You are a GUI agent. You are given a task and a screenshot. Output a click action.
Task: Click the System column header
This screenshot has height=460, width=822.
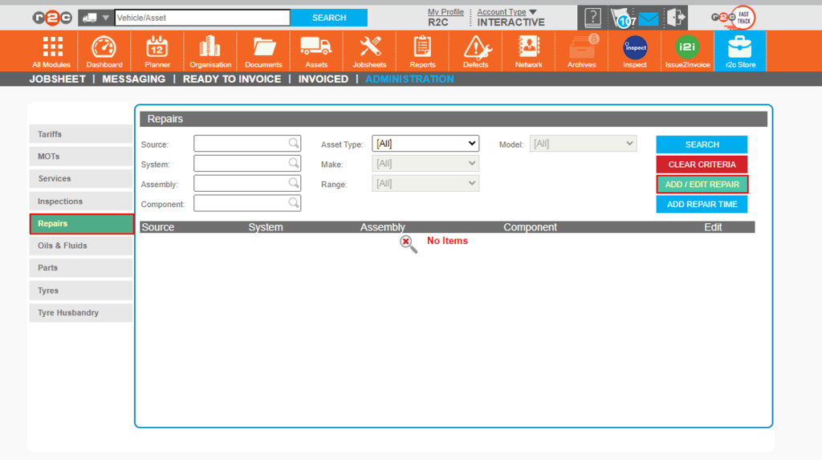(265, 227)
